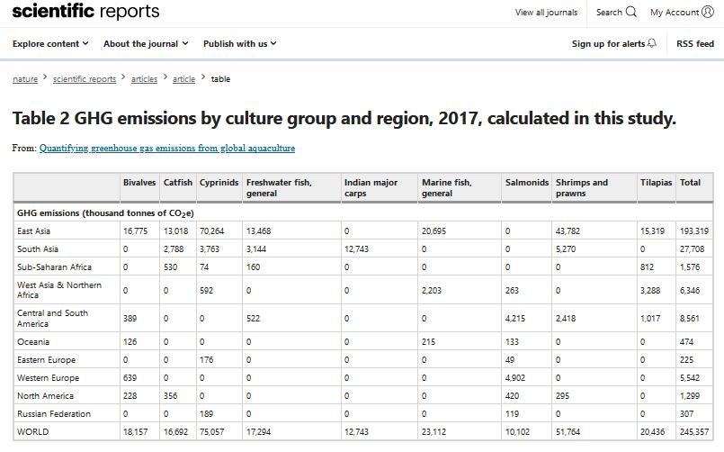724x452 pixels.
Task: Open the RSS feed link
Action: tap(695, 44)
